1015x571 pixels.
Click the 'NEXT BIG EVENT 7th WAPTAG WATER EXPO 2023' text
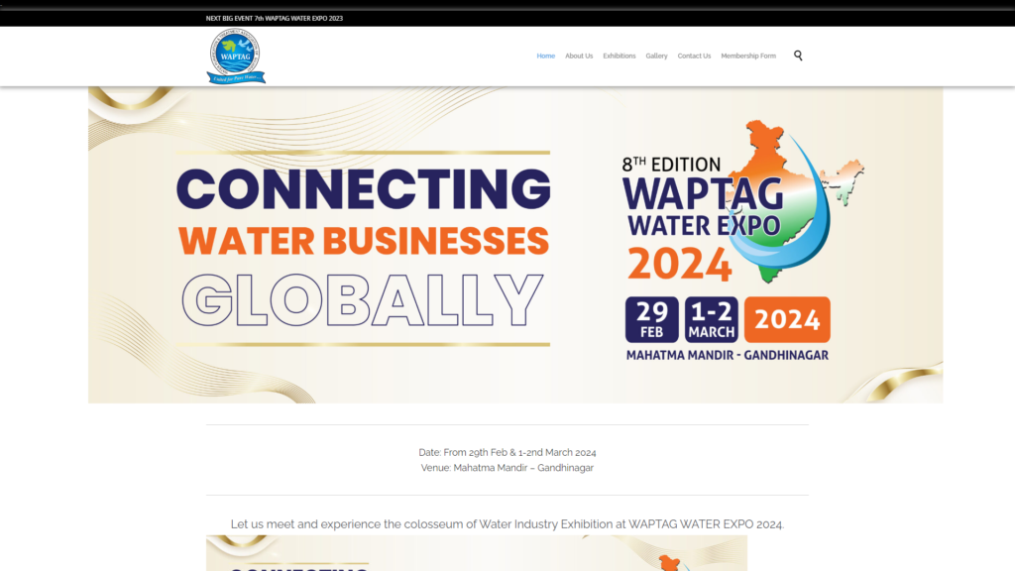[275, 18]
